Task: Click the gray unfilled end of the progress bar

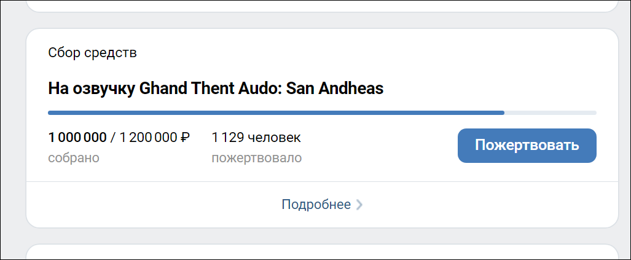Action: tap(550, 113)
